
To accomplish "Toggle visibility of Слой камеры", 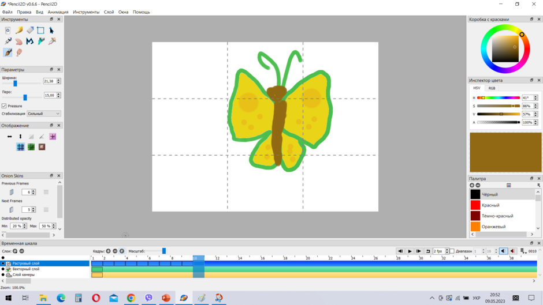I will (3, 274).
